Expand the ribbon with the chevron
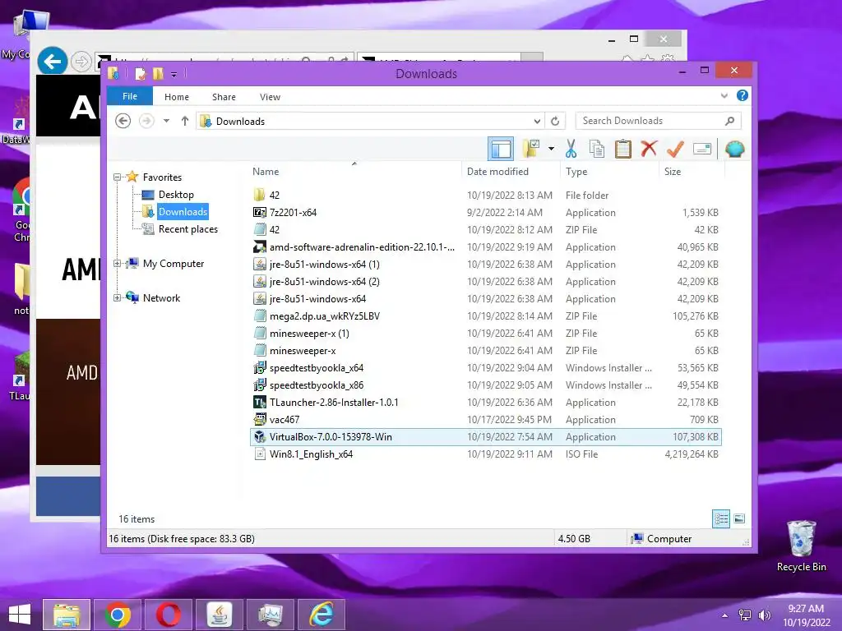842x631 pixels. tap(724, 95)
